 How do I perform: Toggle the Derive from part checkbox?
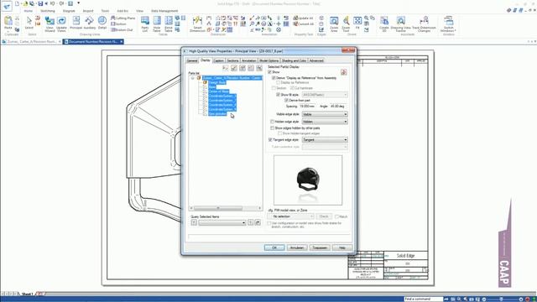point(286,101)
